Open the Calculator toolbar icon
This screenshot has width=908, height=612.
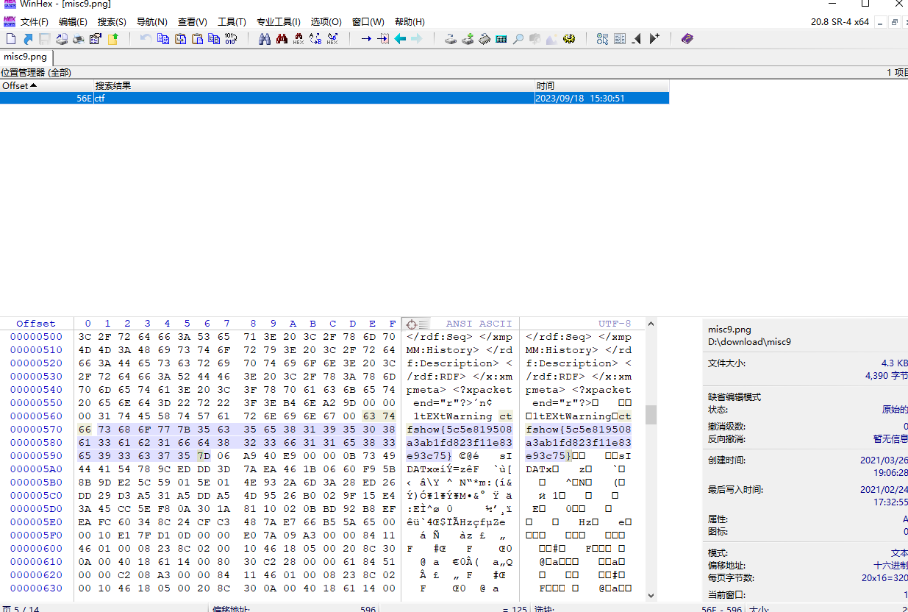(501, 39)
